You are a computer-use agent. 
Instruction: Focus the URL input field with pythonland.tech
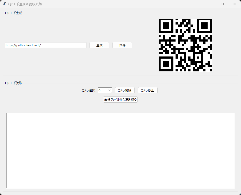tap(45, 45)
